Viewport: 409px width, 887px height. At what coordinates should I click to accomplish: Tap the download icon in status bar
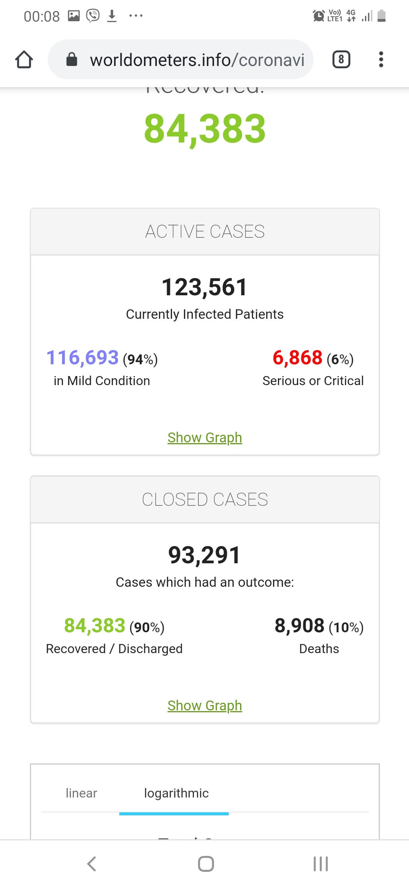(112, 16)
